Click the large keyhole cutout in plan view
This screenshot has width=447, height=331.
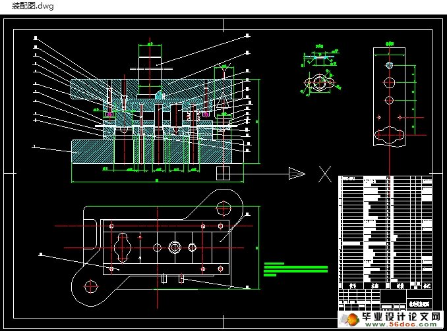tap(123, 247)
